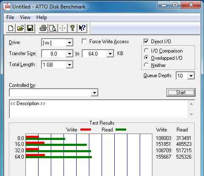Open the File menu
This screenshot has height=176, width=204.
point(10,17)
